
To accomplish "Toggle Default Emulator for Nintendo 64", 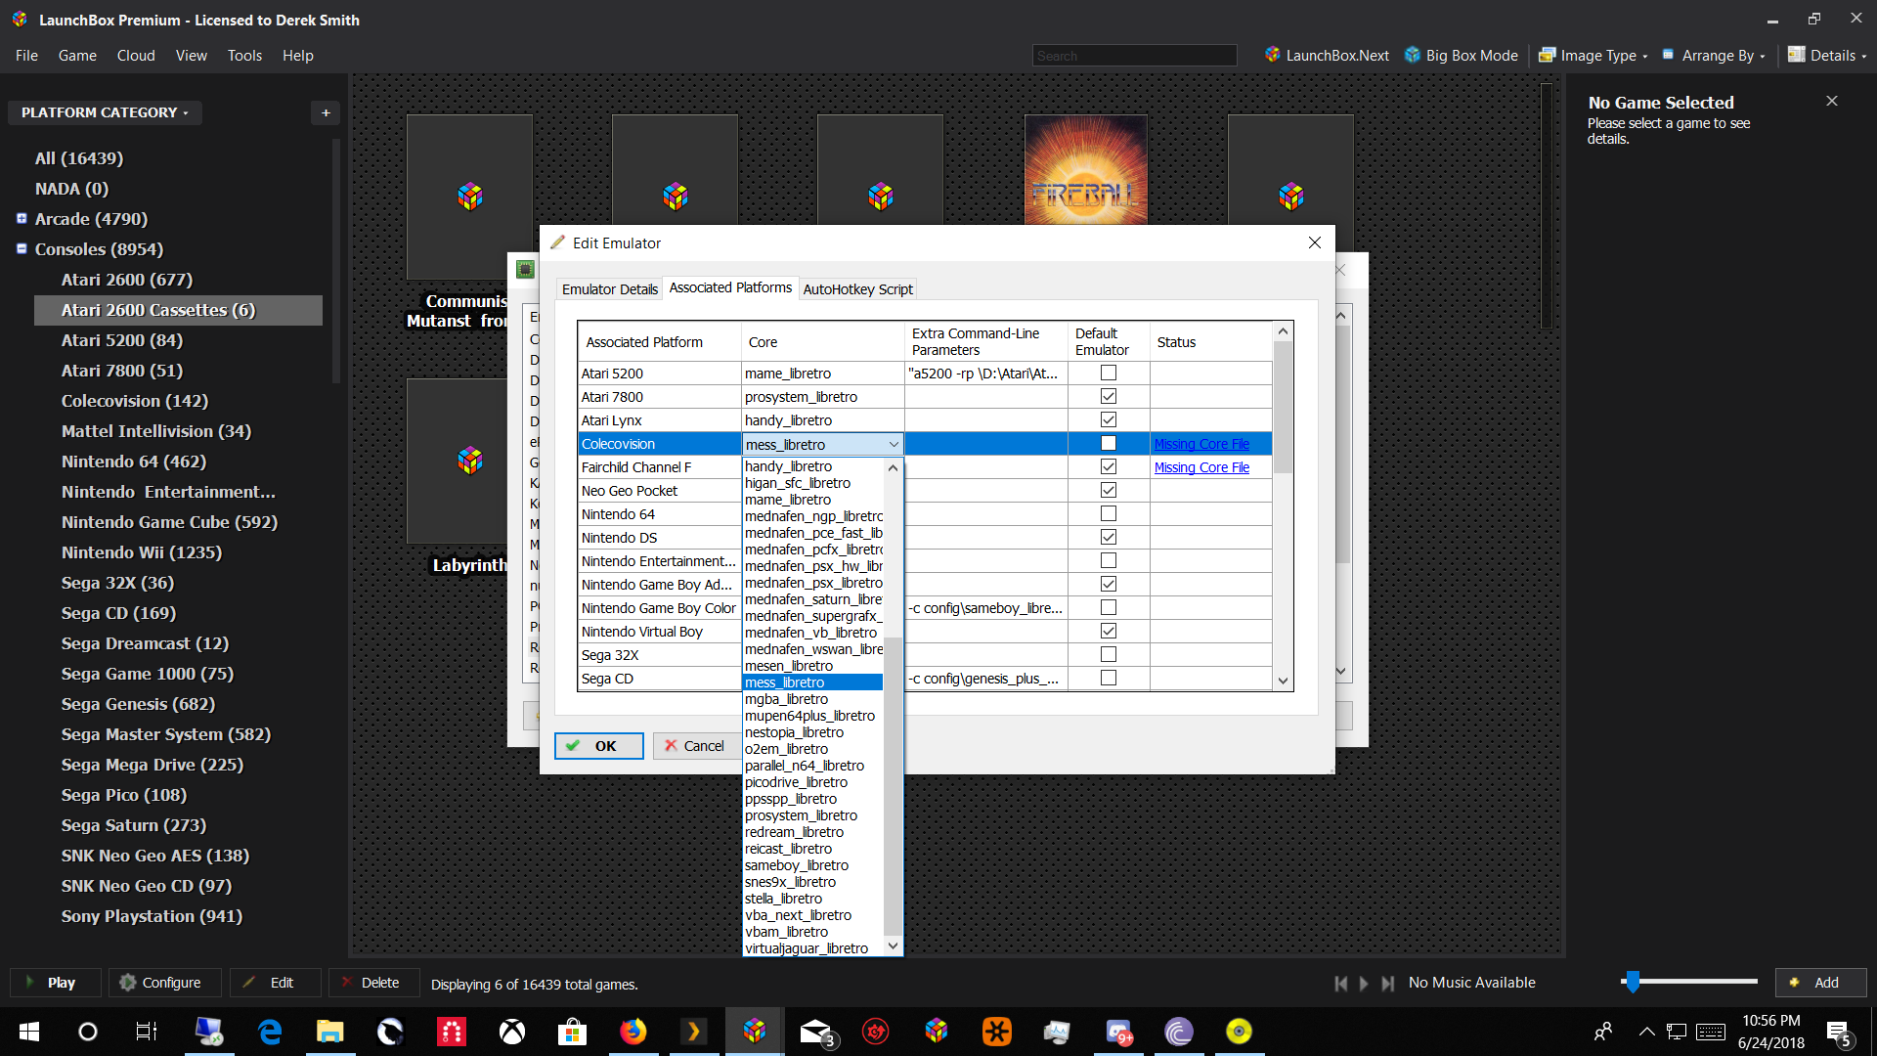I will 1109,513.
